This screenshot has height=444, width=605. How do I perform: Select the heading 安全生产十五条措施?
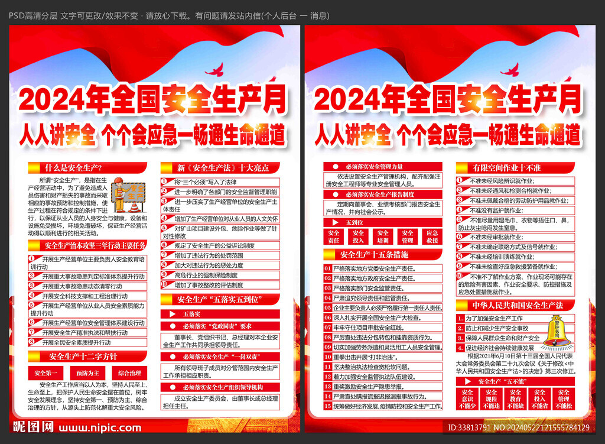383,255
